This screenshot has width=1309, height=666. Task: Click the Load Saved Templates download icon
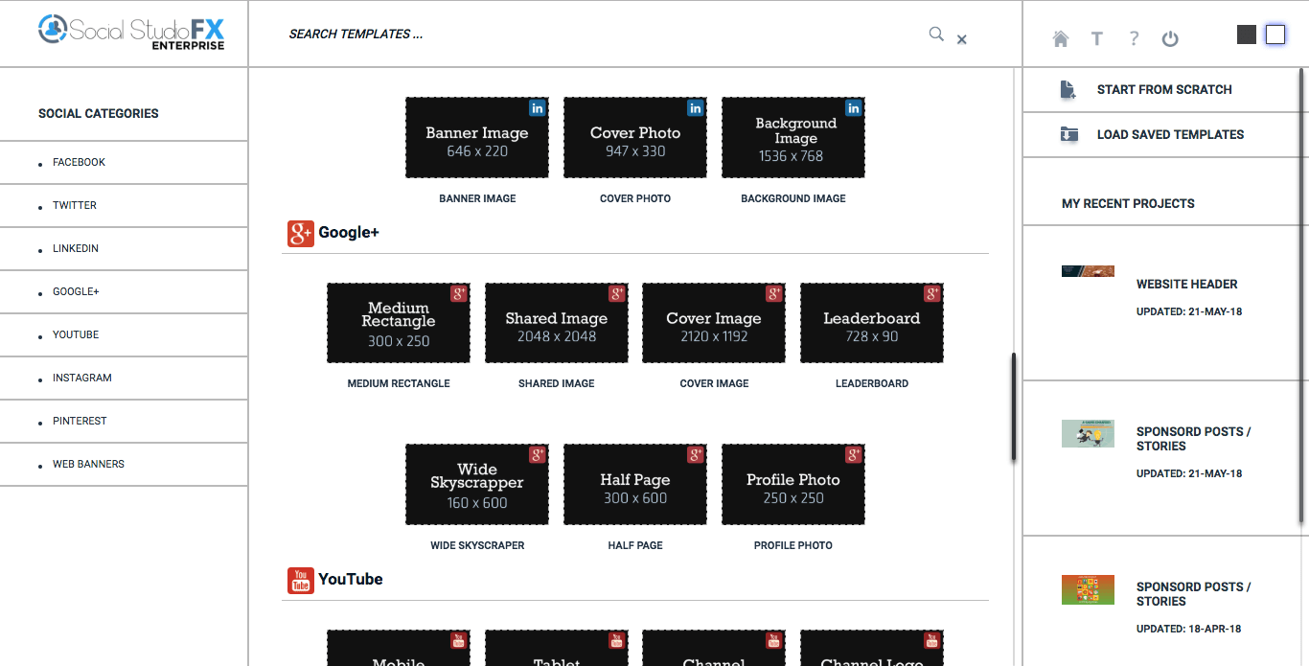point(1068,135)
